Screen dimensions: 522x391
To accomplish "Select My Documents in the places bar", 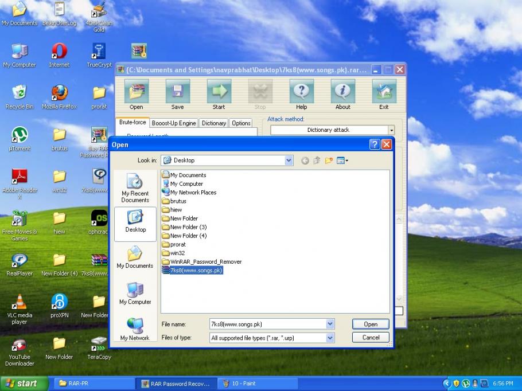I will 135,257.
